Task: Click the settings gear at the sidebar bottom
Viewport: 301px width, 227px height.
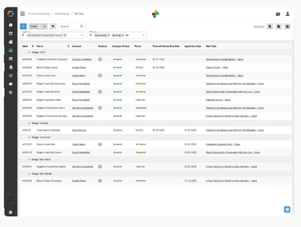Action: point(11,213)
